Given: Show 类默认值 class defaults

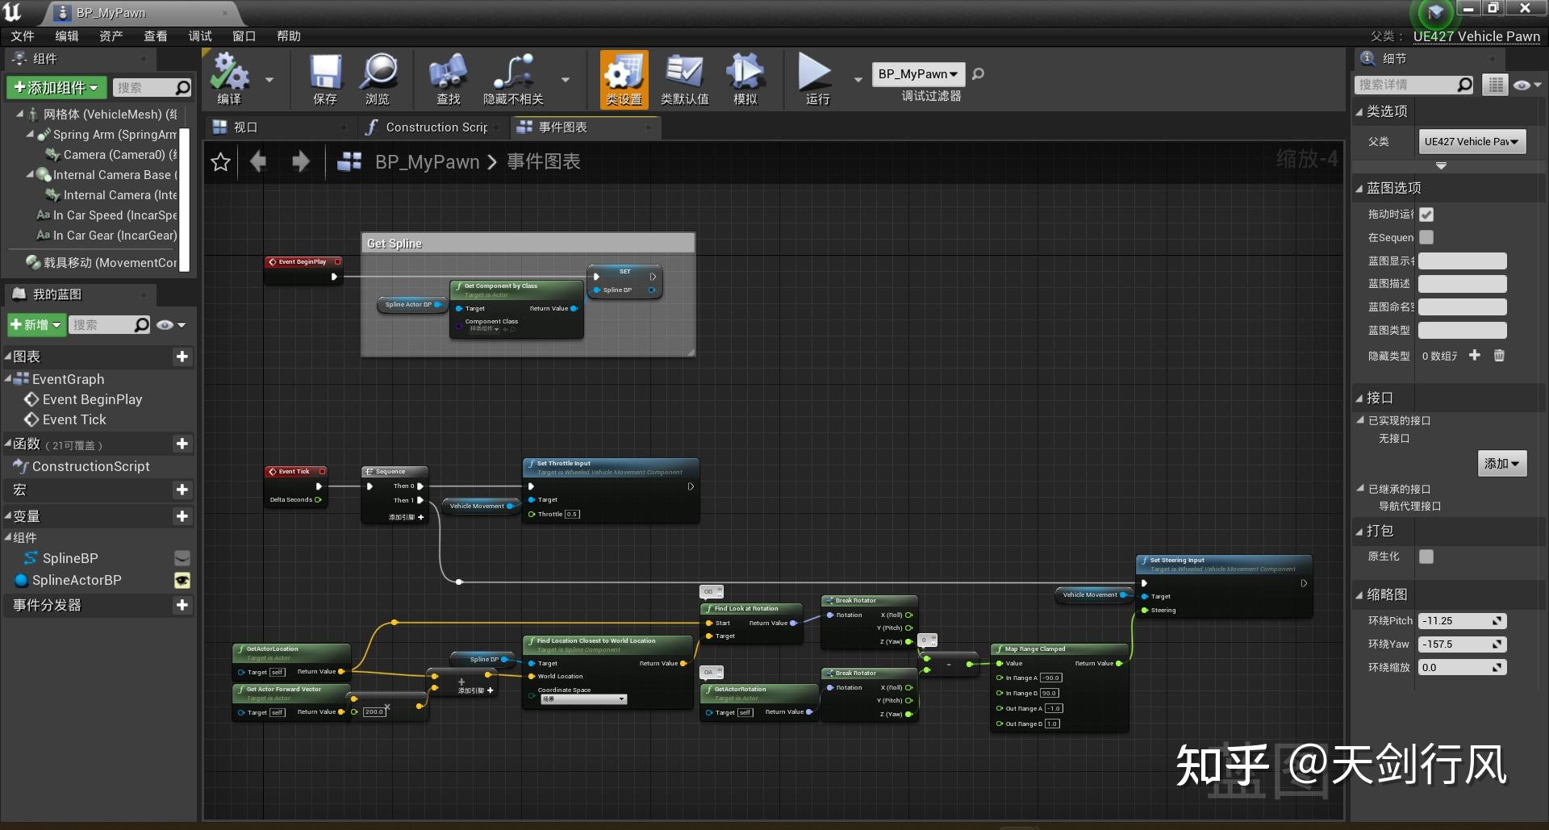Looking at the screenshot, I should (x=684, y=78).
